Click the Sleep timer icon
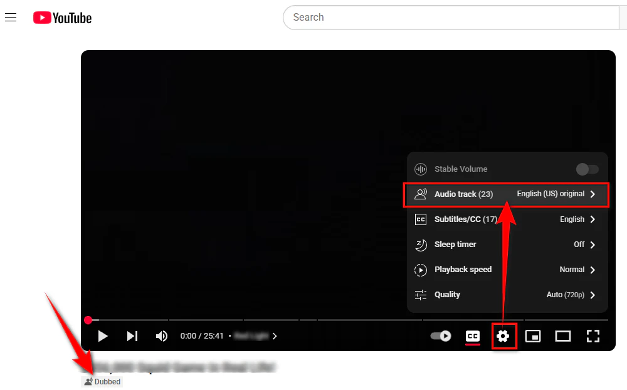Image resolution: width=627 pixels, height=390 pixels. pos(420,245)
